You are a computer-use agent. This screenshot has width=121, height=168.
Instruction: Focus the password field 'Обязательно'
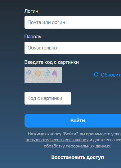point(73,48)
